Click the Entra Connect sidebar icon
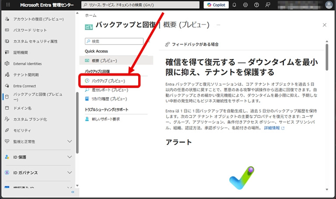The height and width of the screenshot is (199, 336). [x=7, y=86]
